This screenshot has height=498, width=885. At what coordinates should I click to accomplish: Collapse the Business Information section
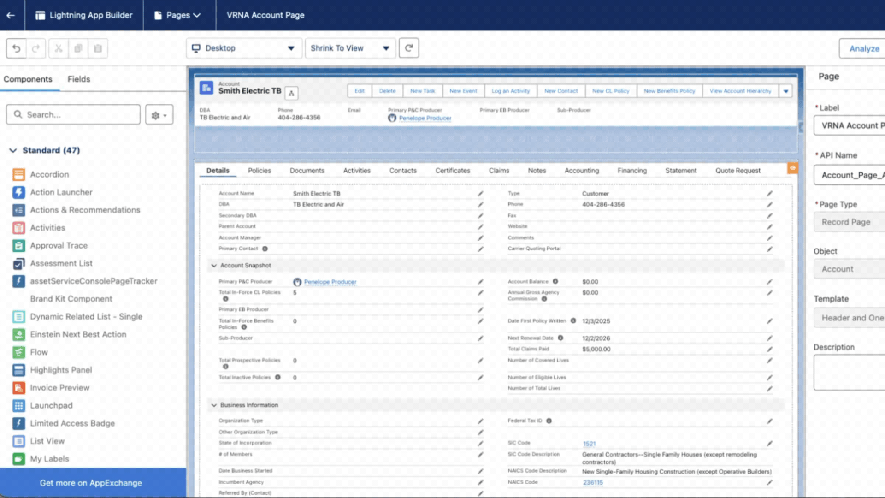click(214, 405)
